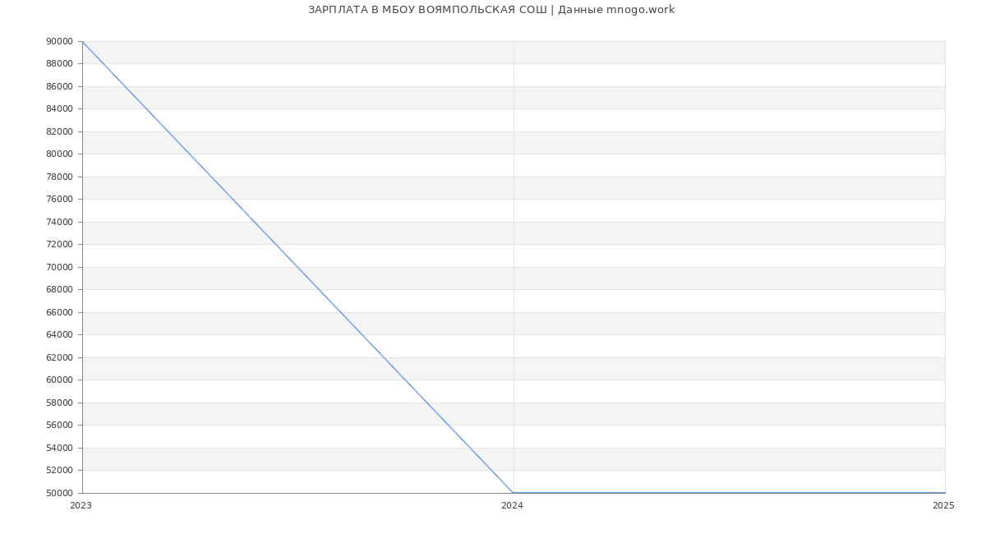The image size is (986, 534).
Task: Select the 60000 y-axis label
Action: coord(60,380)
